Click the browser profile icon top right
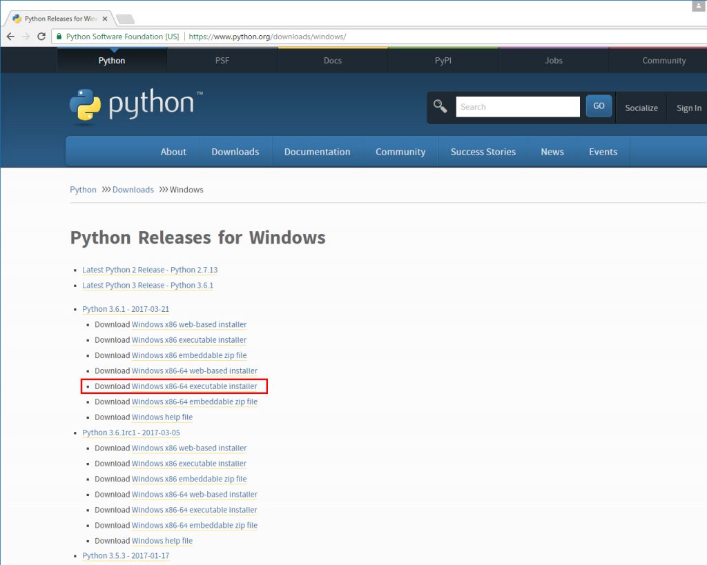 [x=698, y=6]
